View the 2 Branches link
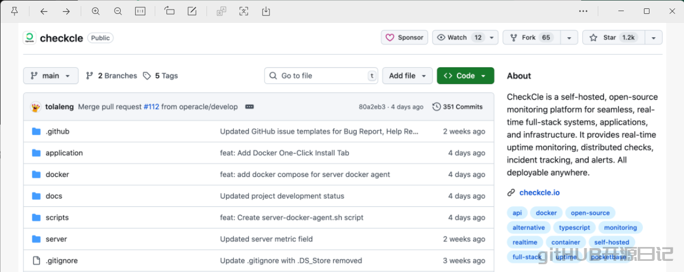 pyautogui.click(x=111, y=76)
